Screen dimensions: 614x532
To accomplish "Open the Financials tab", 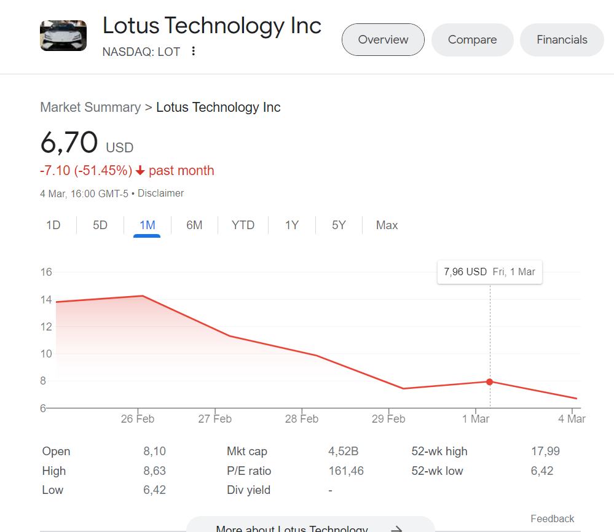I will [x=562, y=39].
